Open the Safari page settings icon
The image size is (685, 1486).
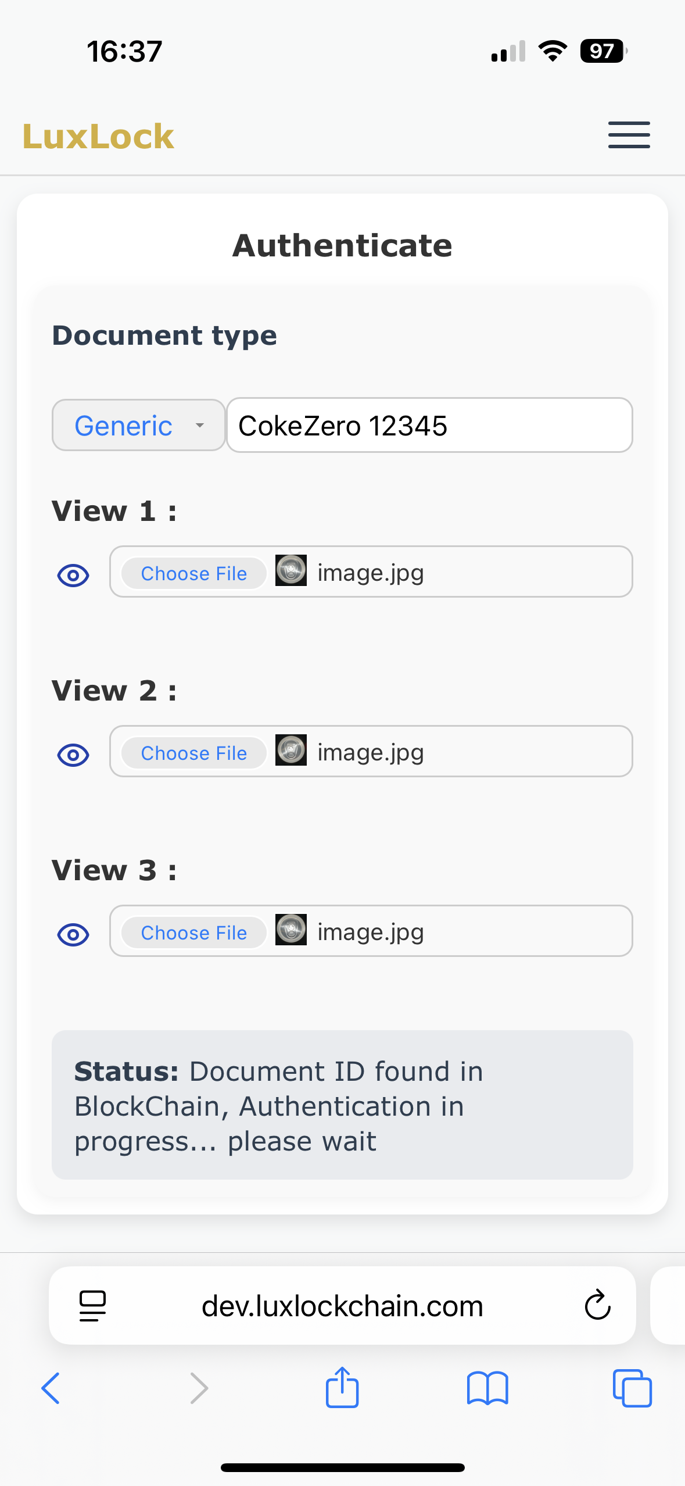pos(92,1306)
